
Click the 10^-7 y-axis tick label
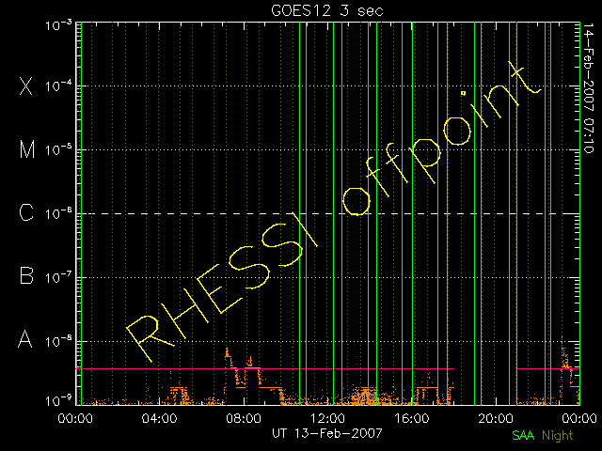tap(58, 278)
